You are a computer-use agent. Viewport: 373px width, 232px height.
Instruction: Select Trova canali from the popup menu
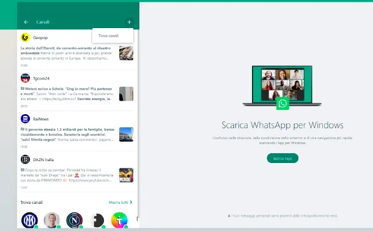click(x=108, y=35)
